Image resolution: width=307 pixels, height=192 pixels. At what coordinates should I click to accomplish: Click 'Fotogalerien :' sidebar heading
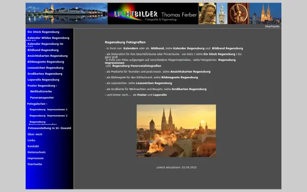(37, 104)
